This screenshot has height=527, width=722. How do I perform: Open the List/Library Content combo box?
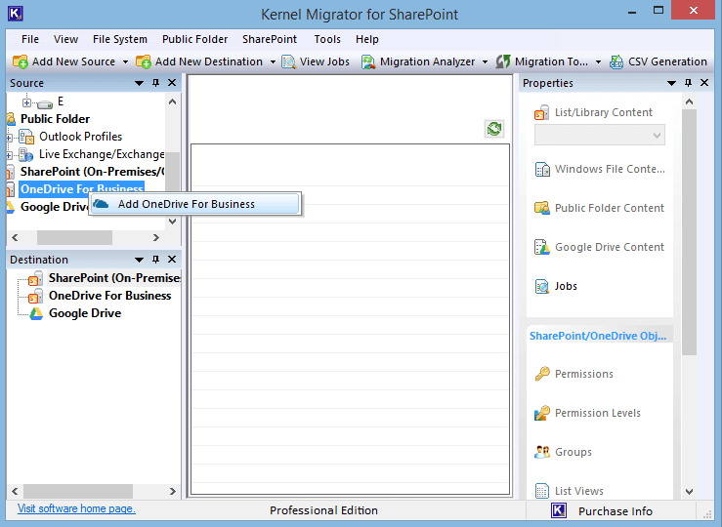[x=600, y=136]
